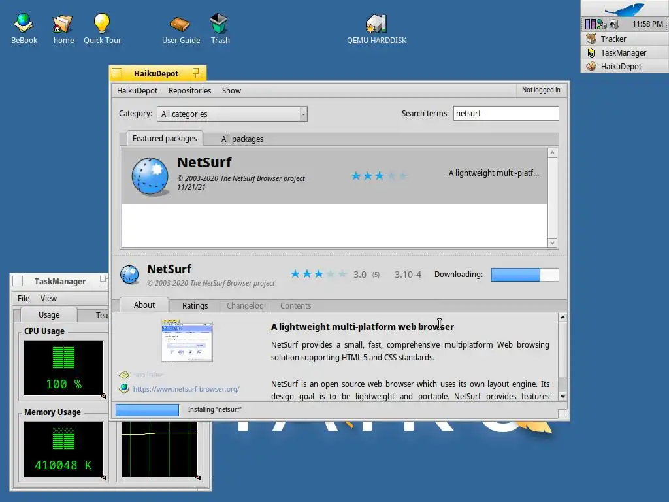The width and height of the screenshot is (669, 502).
Task: Click the NetSurf globe icon in package list
Action: [x=150, y=176]
